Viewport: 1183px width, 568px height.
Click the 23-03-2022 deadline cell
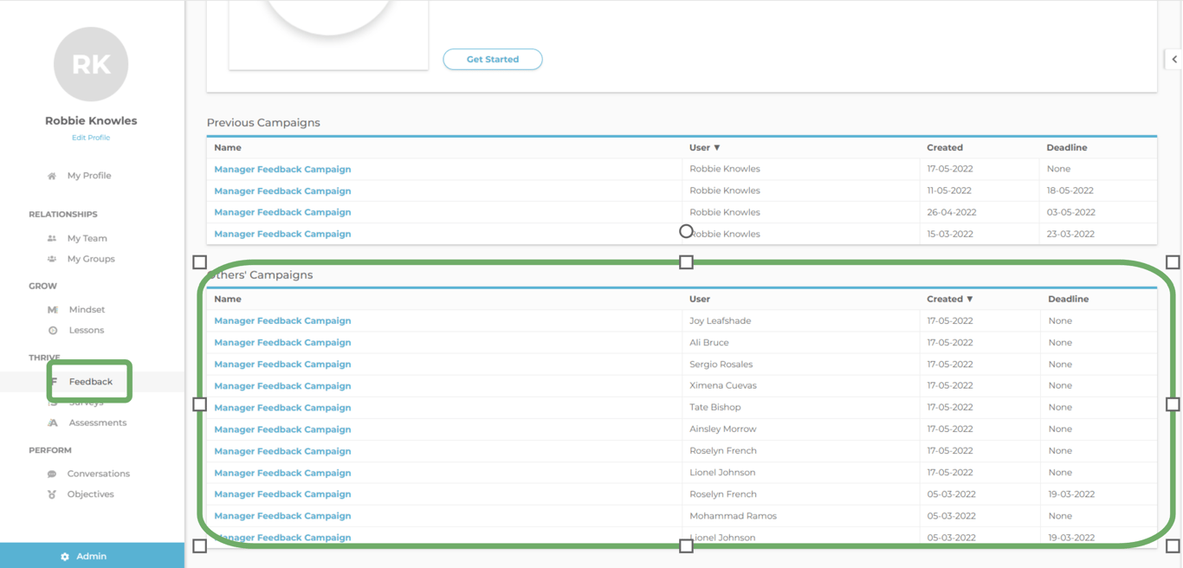point(1070,234)
